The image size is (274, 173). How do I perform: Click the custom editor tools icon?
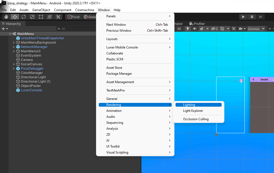(x=58, y=17)
